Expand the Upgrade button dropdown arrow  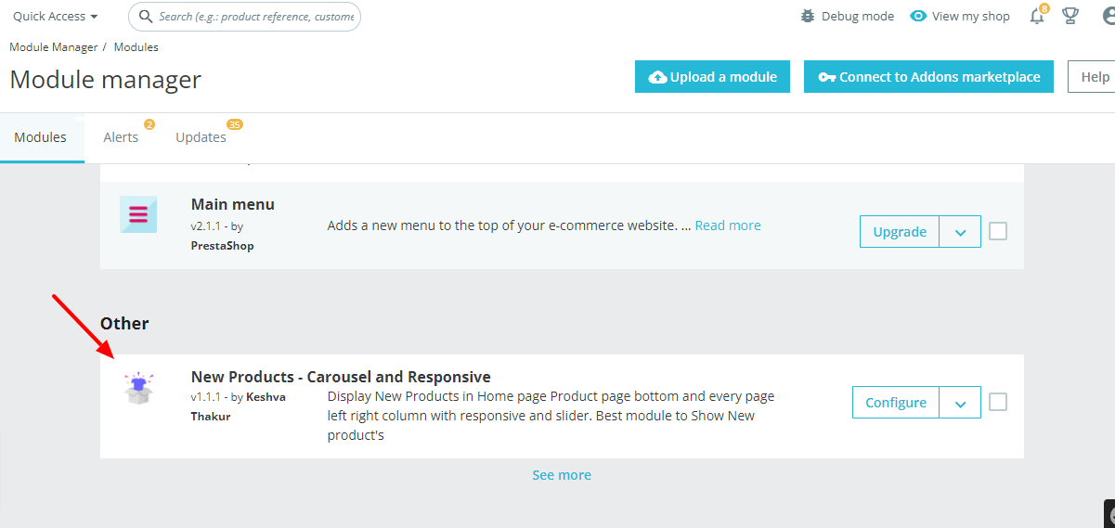pos(960,232)
